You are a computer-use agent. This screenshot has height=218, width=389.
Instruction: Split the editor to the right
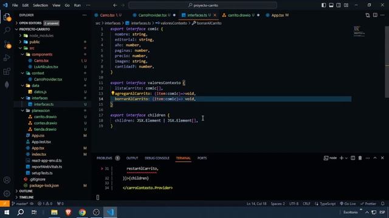coord(375,15)
